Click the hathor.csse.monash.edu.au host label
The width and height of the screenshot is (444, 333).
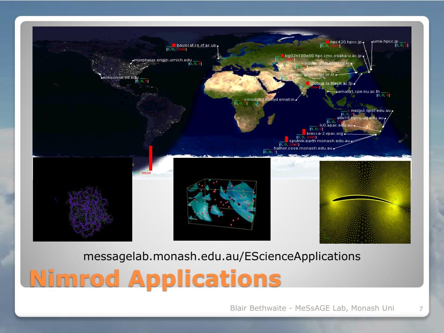pyautogui.click(x=303, y=148)
